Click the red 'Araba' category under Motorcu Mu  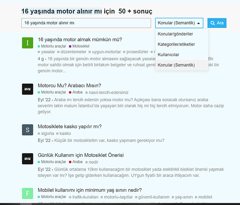click(x=76, y=92)
